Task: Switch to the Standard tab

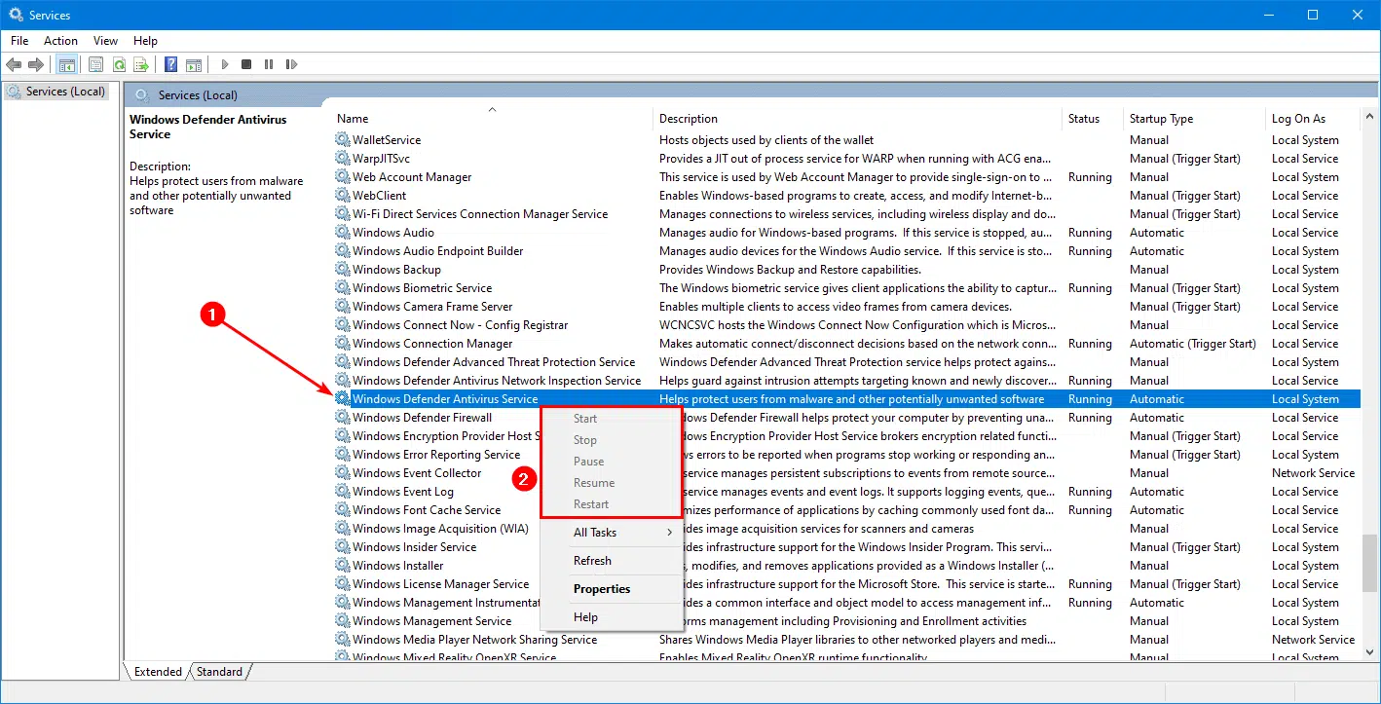Action: pos(220,672)
